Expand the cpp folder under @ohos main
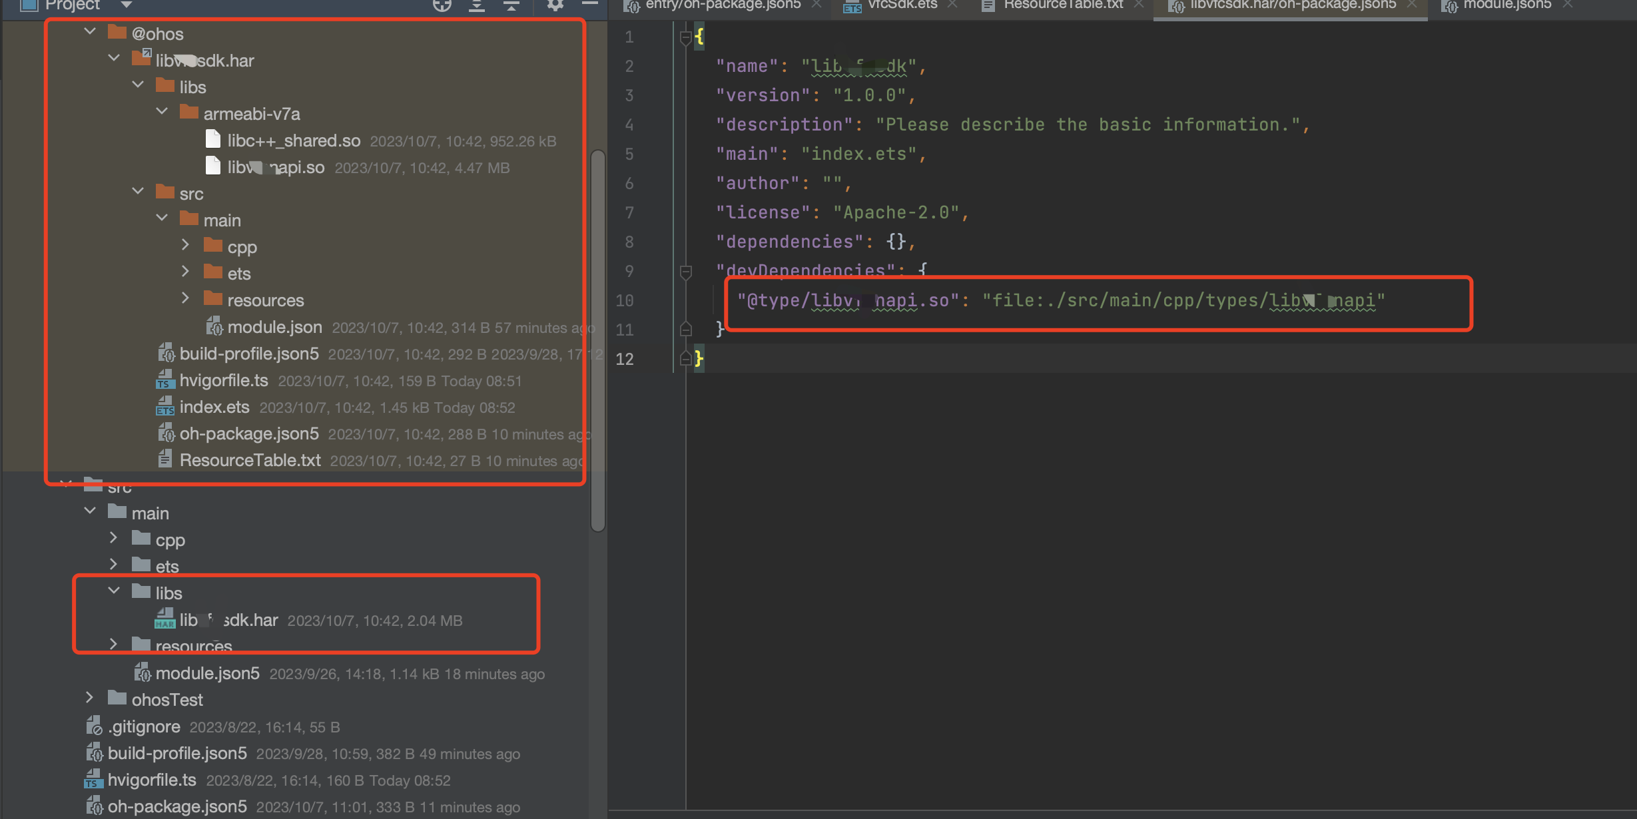Screen dimensions: 1637x819 click(x=186, y=245)
